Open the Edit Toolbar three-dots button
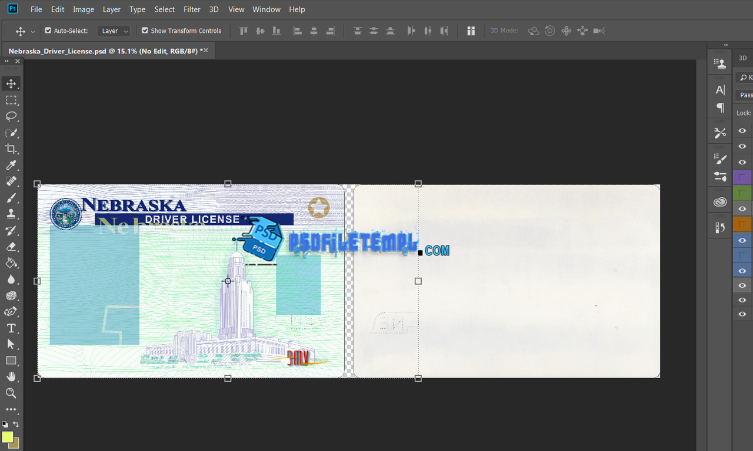 [11, 409]
